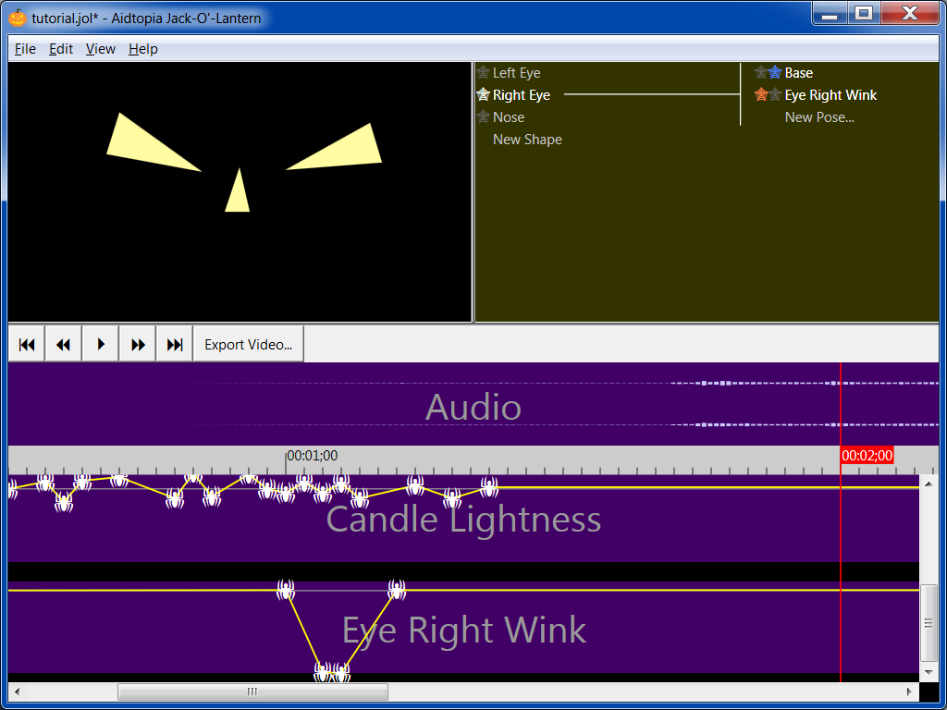Click the nose triangle in preview
Image resolution: width=947 pixels, height=710 pixels.
tap(238, 194)
